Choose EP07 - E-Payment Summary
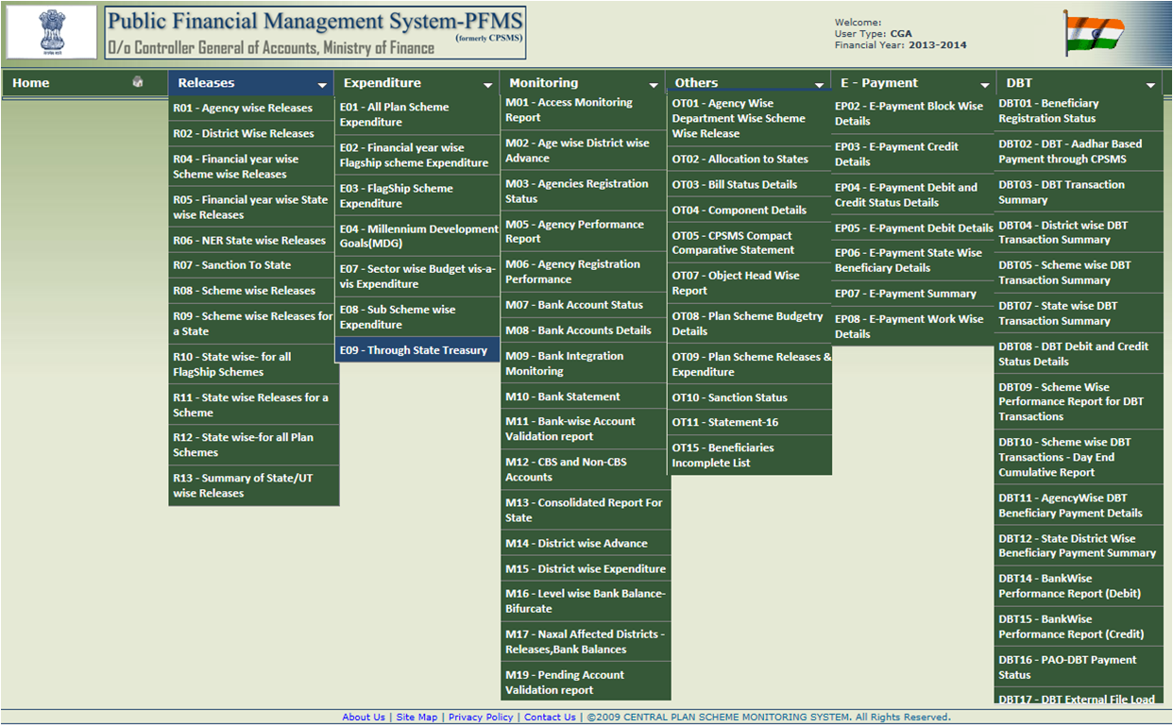Screen dimensions: 1173x726 pyautogui.click(x=914, y=295)
